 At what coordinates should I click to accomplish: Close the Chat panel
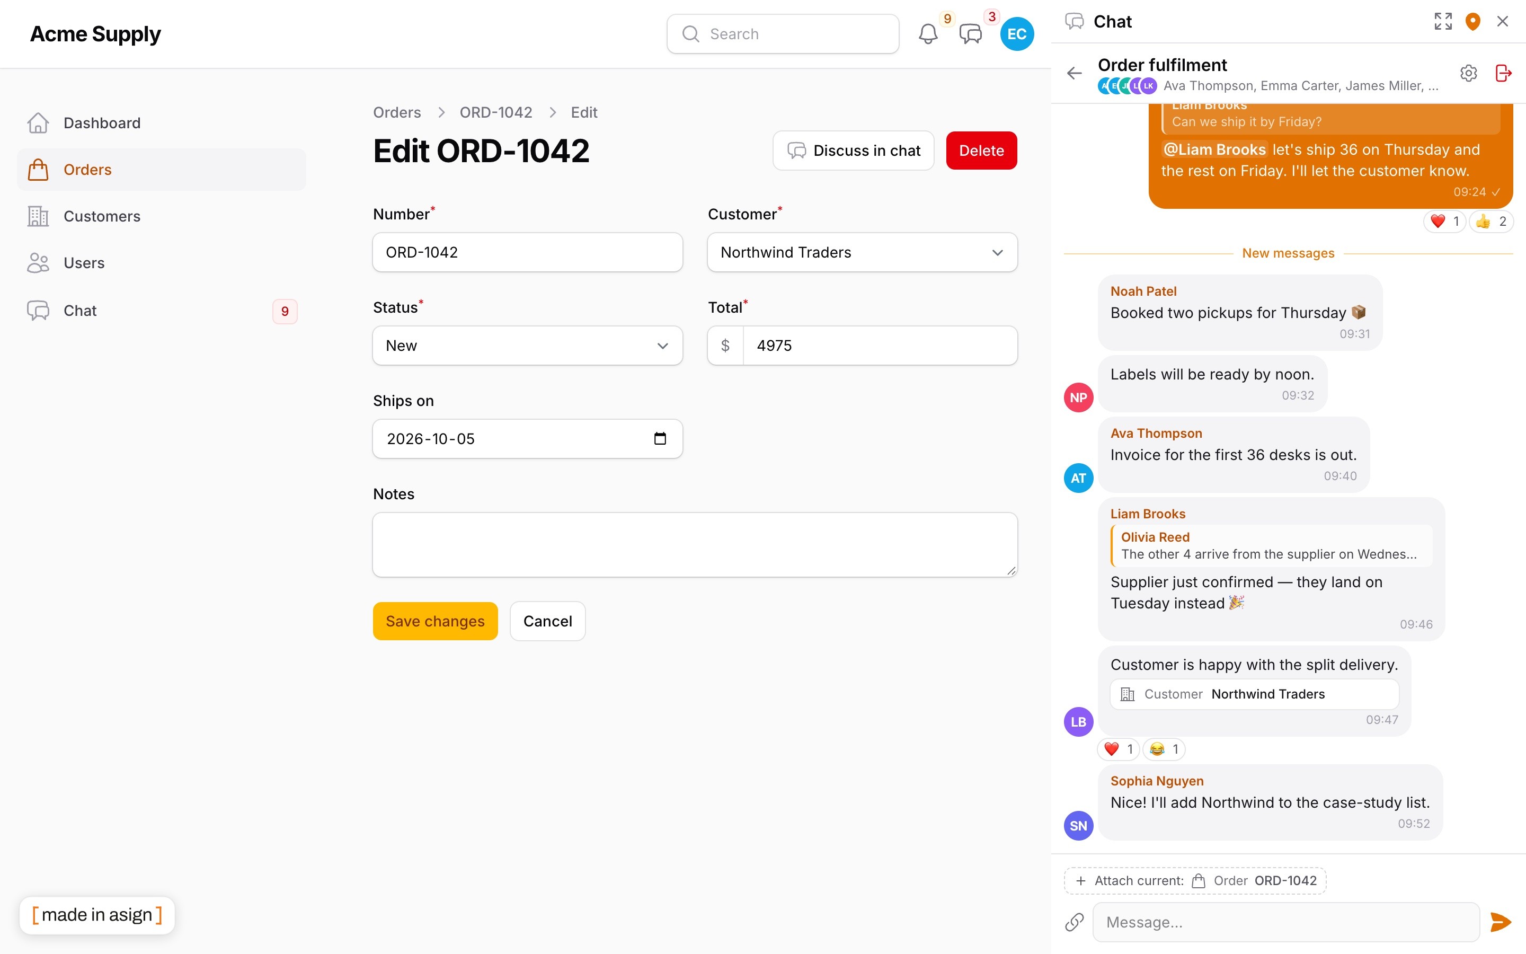click(x=1503, y=21)
